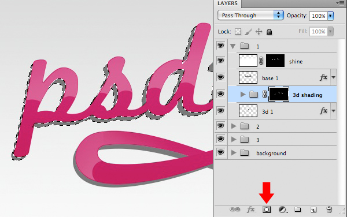347x217 pixels.
Task: Expand group 3 triangle
Action: pos(234,139)
